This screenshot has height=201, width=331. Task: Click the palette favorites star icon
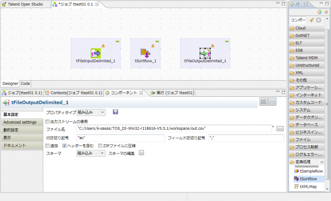point(326,12)
